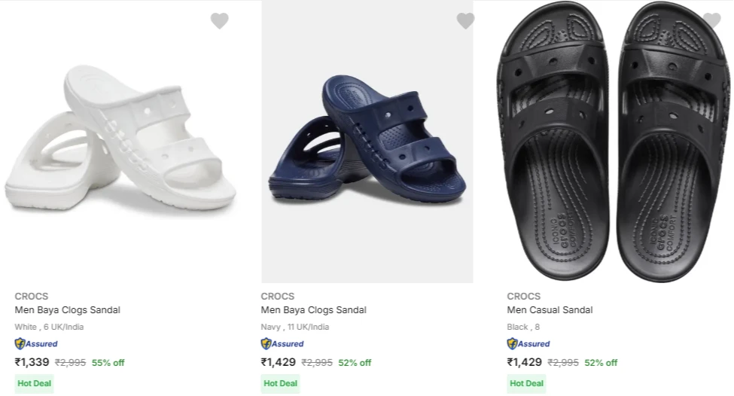Open Men Baya Clogs Sandal white listing title
Image resolution: width=734 pixels, height=396 pixels.
(68, 310)
